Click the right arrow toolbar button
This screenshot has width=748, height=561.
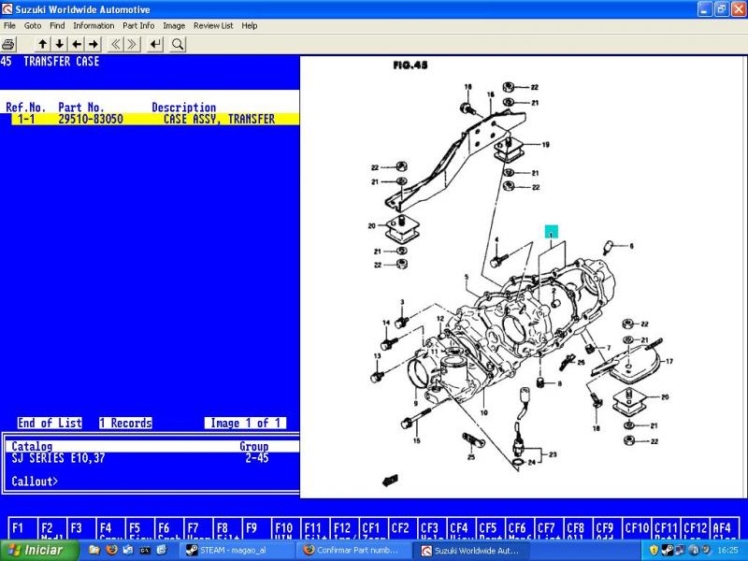coord(94,44)
